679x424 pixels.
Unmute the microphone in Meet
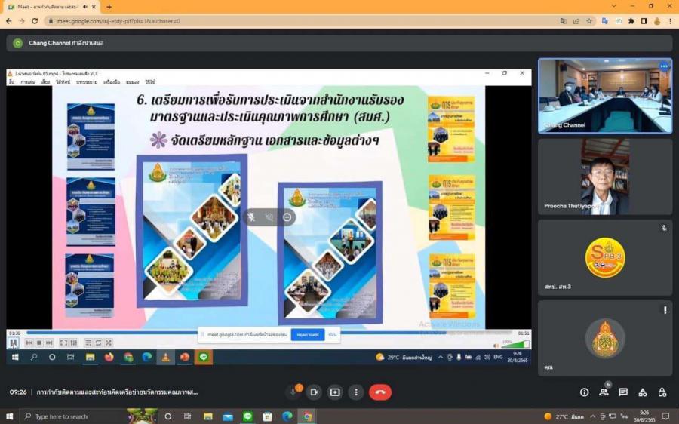(x=294, y=392)
